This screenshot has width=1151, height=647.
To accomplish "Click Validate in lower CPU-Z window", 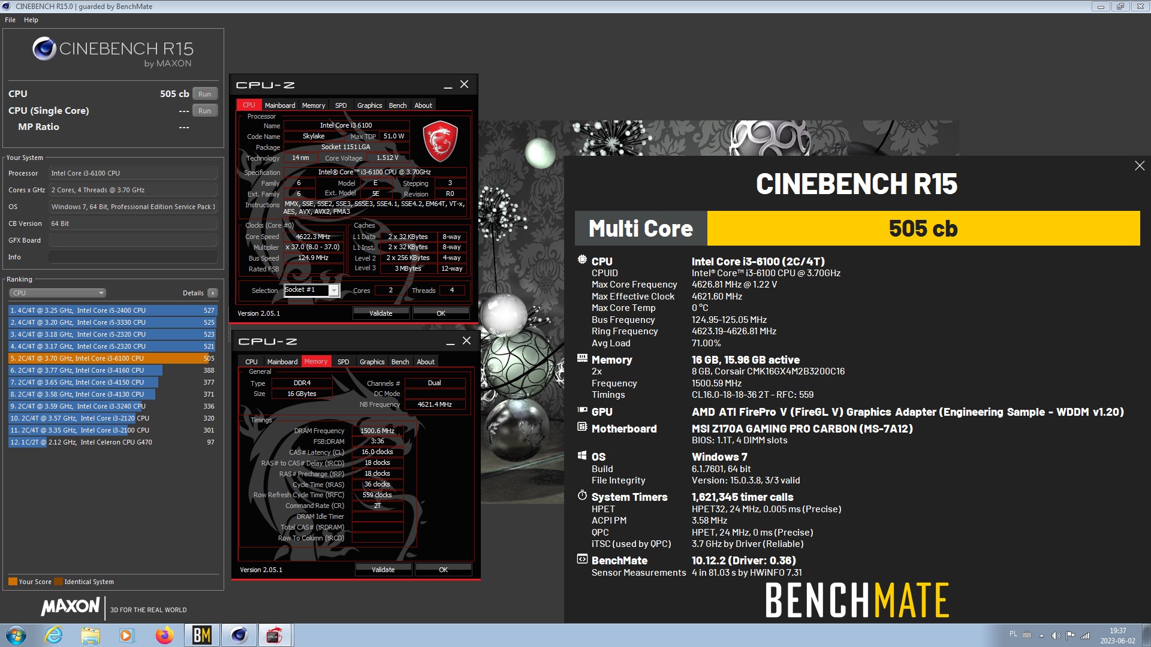I will [384, 570].
